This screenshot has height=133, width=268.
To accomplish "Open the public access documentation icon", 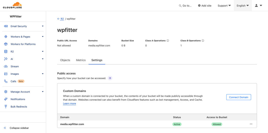I will point(110,78).
